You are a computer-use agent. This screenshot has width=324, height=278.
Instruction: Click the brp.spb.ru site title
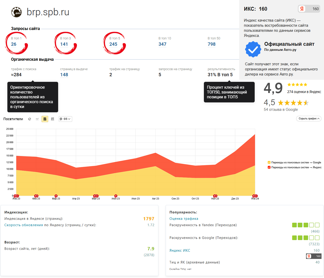(x=48, y=12)
